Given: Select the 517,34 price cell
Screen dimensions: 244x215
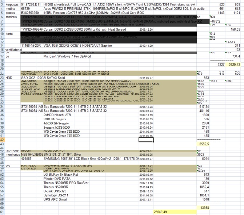Looking at the screenshot, I should [x=203, y=107].
